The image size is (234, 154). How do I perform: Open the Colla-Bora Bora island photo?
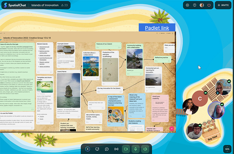[91, 66]
